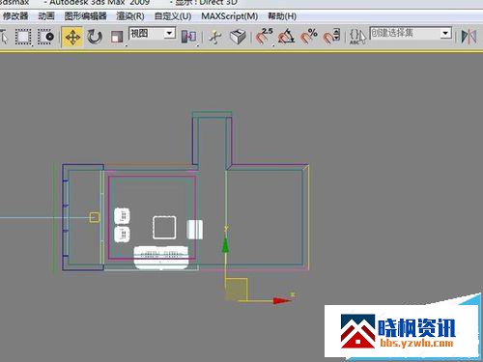This screenshot has height=362, width=483.
Task: Open the MAXScript(M) menu
Action: [x=229, y=16]
